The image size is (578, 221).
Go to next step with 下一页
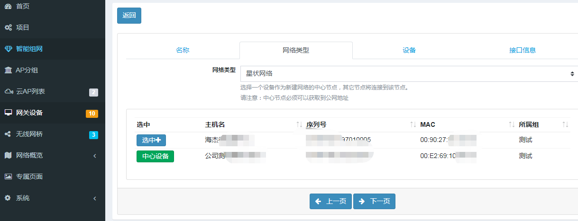tap(374, 201)
